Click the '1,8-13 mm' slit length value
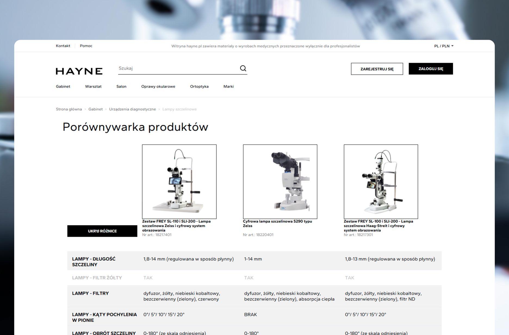Screen dimensions: 509x335 [x=390, y=259]
